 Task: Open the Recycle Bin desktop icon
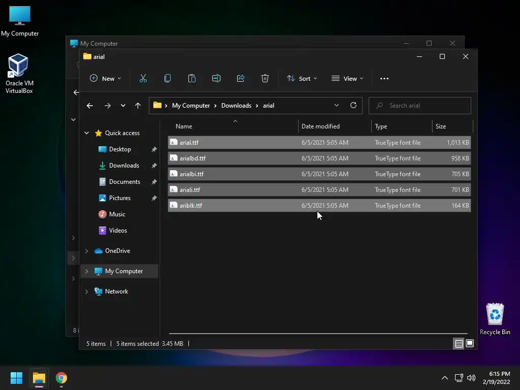pyautogui.click(x=495, y=319)
